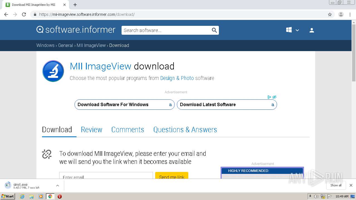Viewport: 356px width, 200px height.
Task: Click the AdChoices triangle icon
Action: 269,97
